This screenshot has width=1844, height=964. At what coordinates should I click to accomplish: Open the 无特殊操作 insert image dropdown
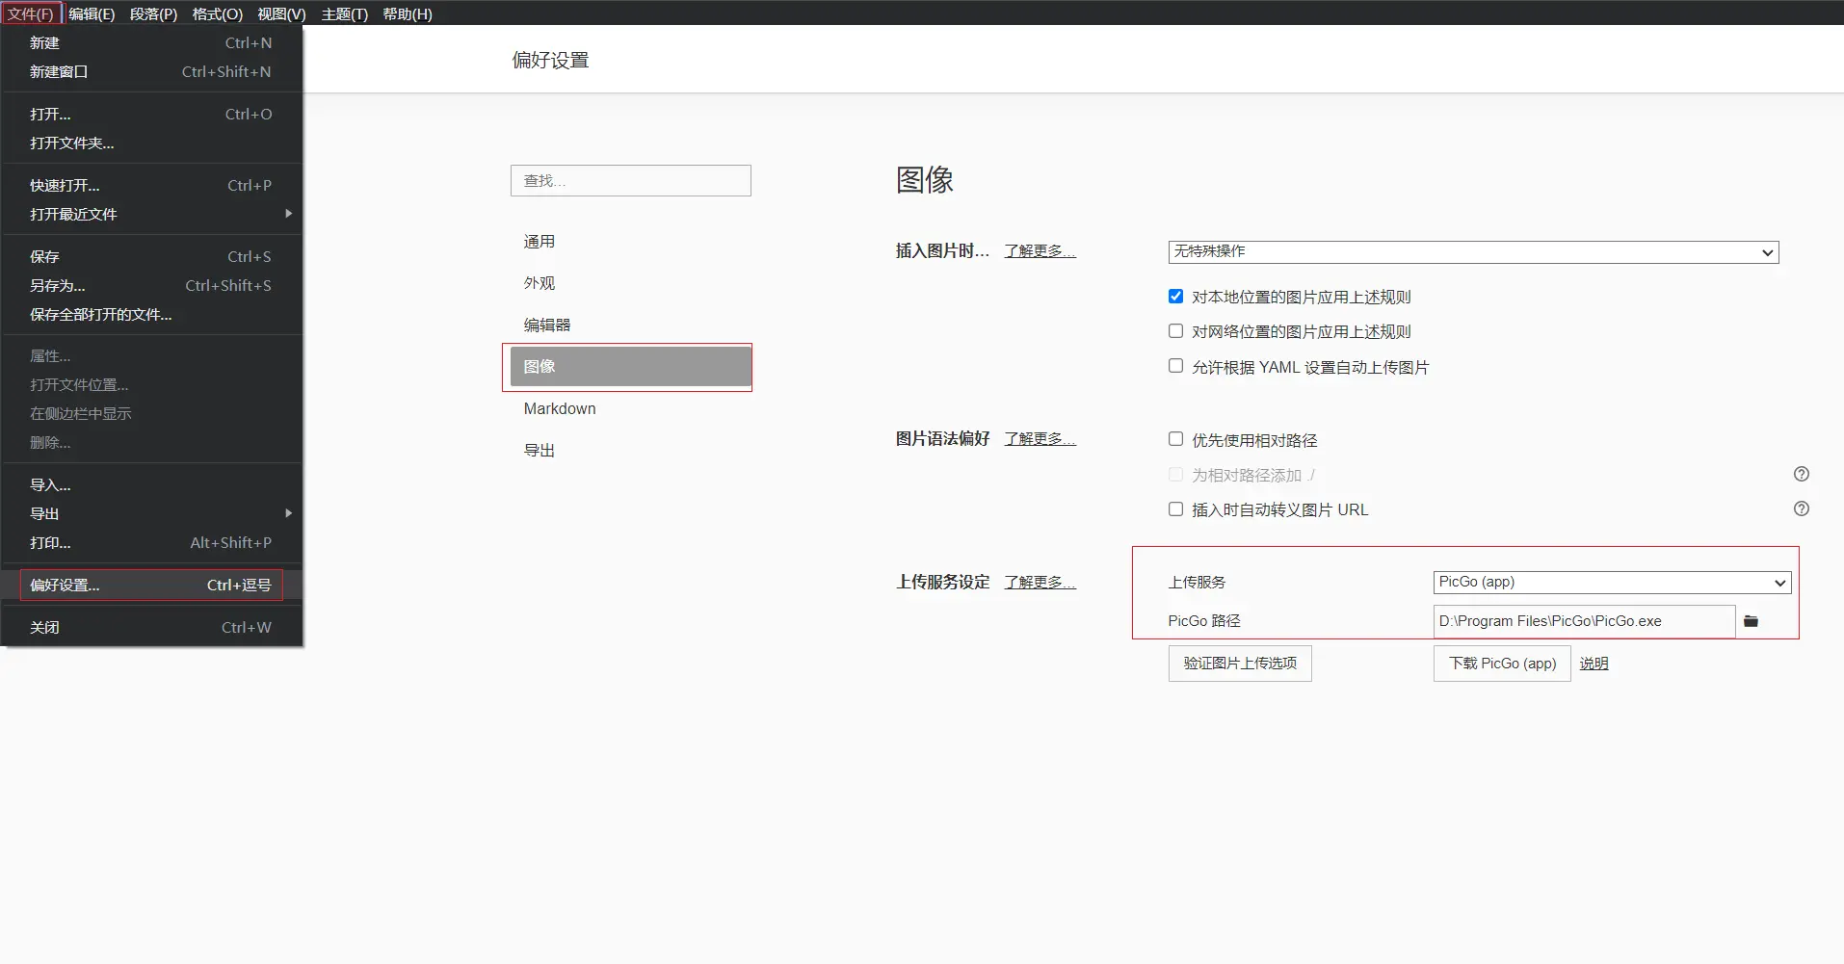tap(1472, 251)
